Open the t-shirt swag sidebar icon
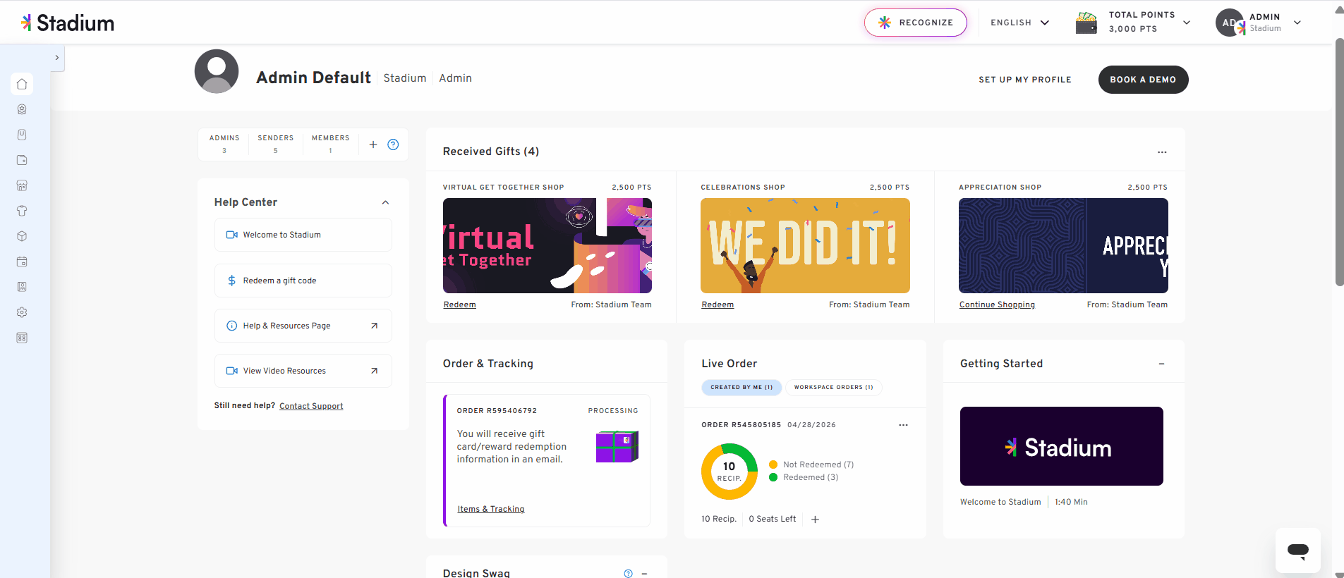 22,211
